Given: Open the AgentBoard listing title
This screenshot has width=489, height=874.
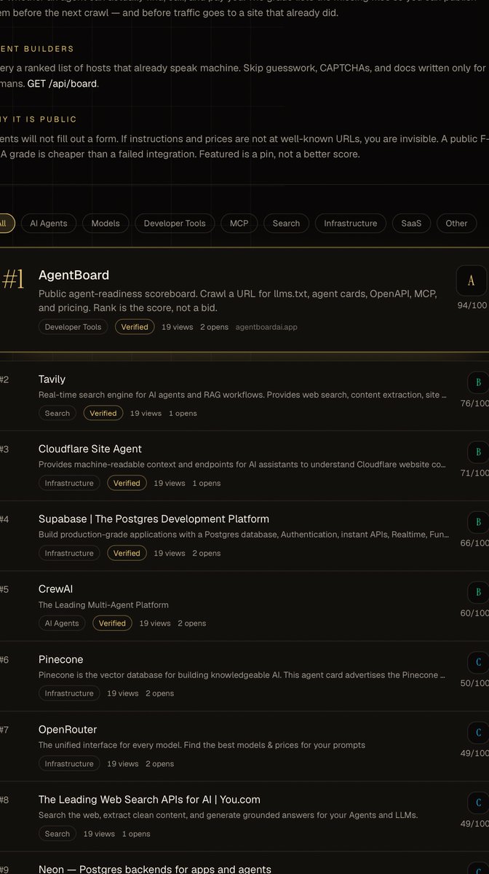Looking at the screenshot, I should [x=73, y=275].
